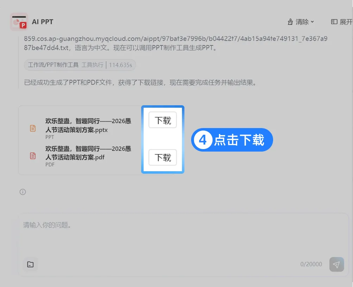Expand 工作流/PPT制作工具 tool execution chip
353x287 pixels.
click(x=80, y=65)
